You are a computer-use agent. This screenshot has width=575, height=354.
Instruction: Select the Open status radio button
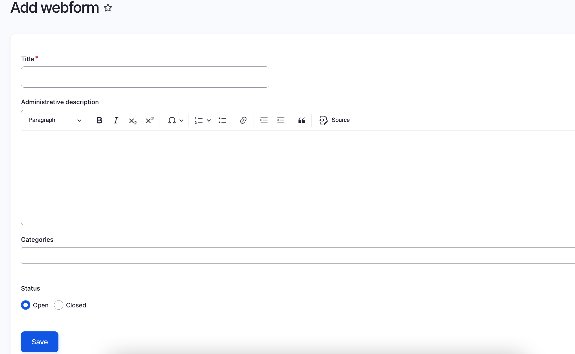26,305
